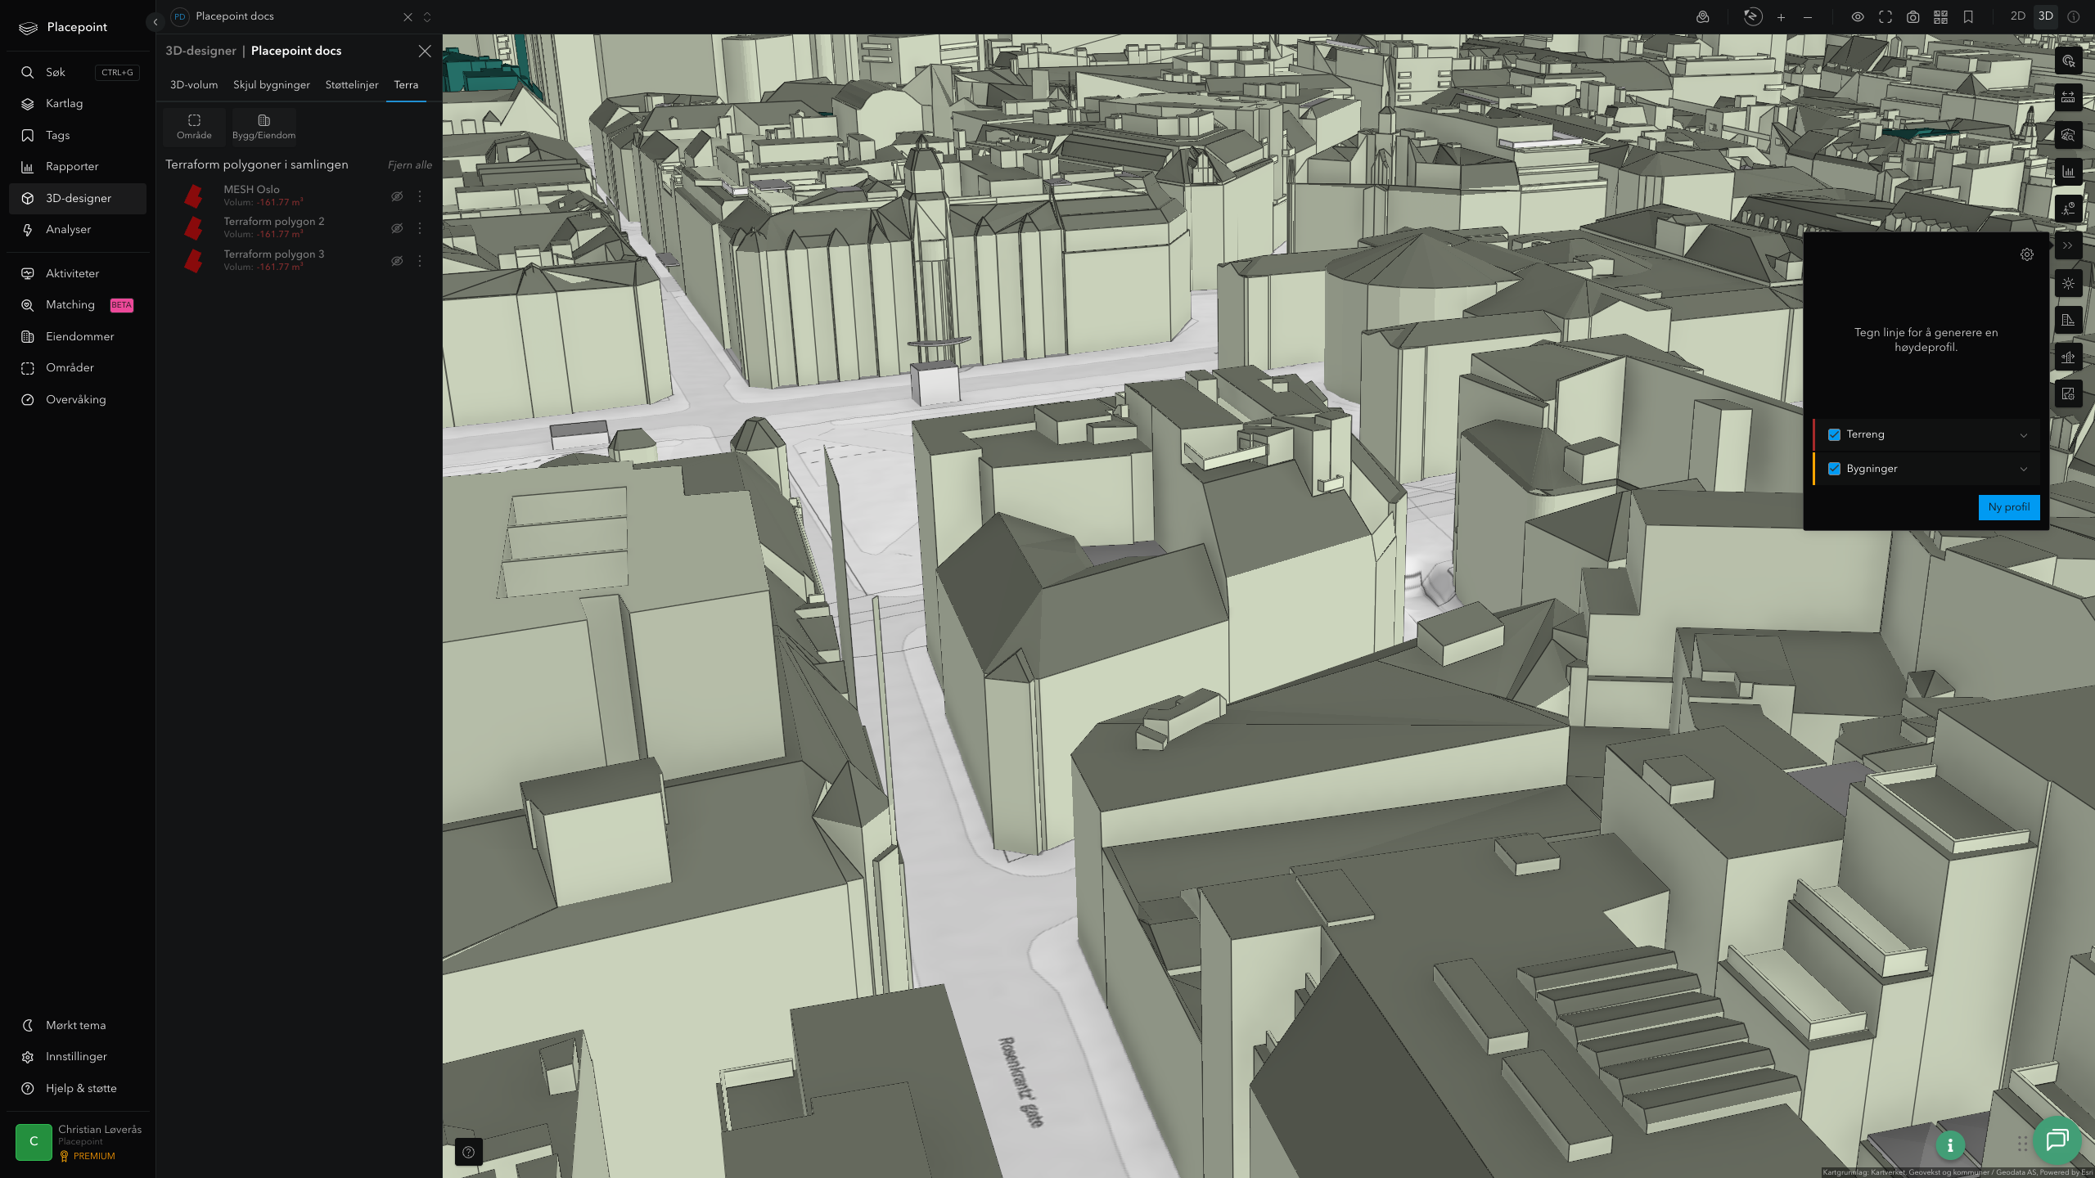Switch to the 3D-volum tab
This screenshot has height=1178, width=2095.
click(194, 85)
